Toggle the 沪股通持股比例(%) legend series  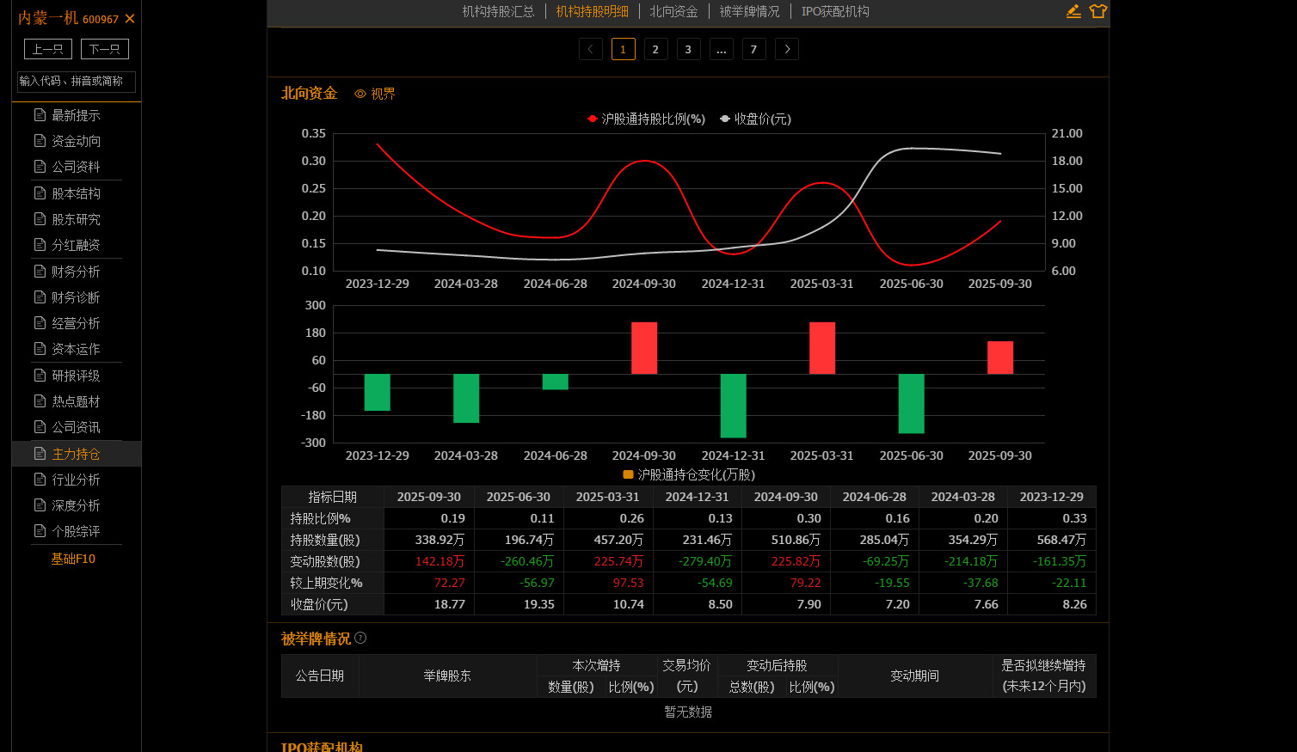646,119
